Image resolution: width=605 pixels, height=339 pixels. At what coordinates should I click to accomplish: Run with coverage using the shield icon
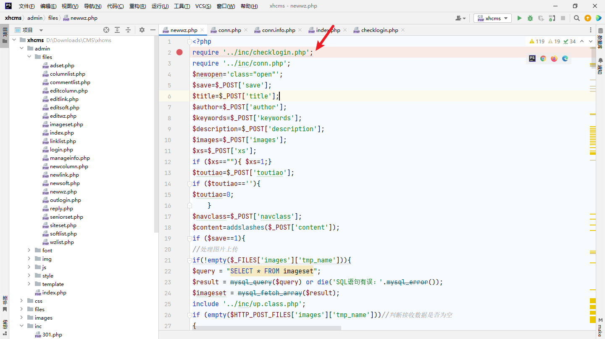click(x=541, y=18)
